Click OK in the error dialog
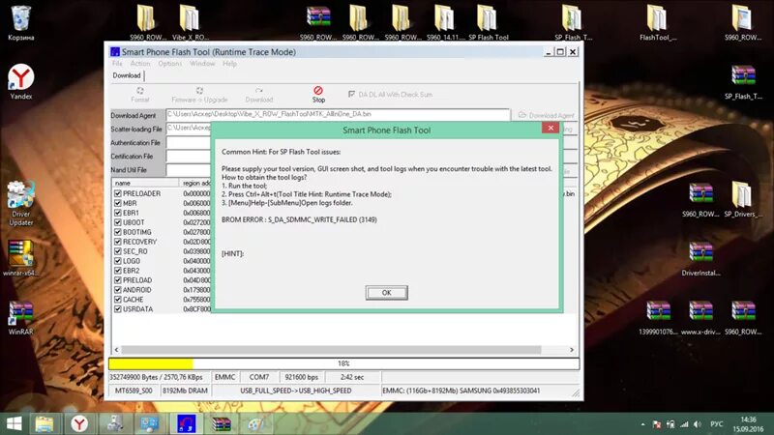This screenshot has height=435, width=774. point(386,293)
